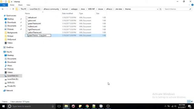The height and width of the screenshot is (109, 194).
Task: Select This PC in navigation pane
Action: tap(9, 52)
